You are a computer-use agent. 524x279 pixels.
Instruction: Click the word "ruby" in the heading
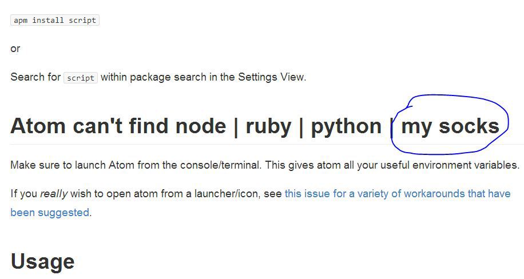(268, 126)
